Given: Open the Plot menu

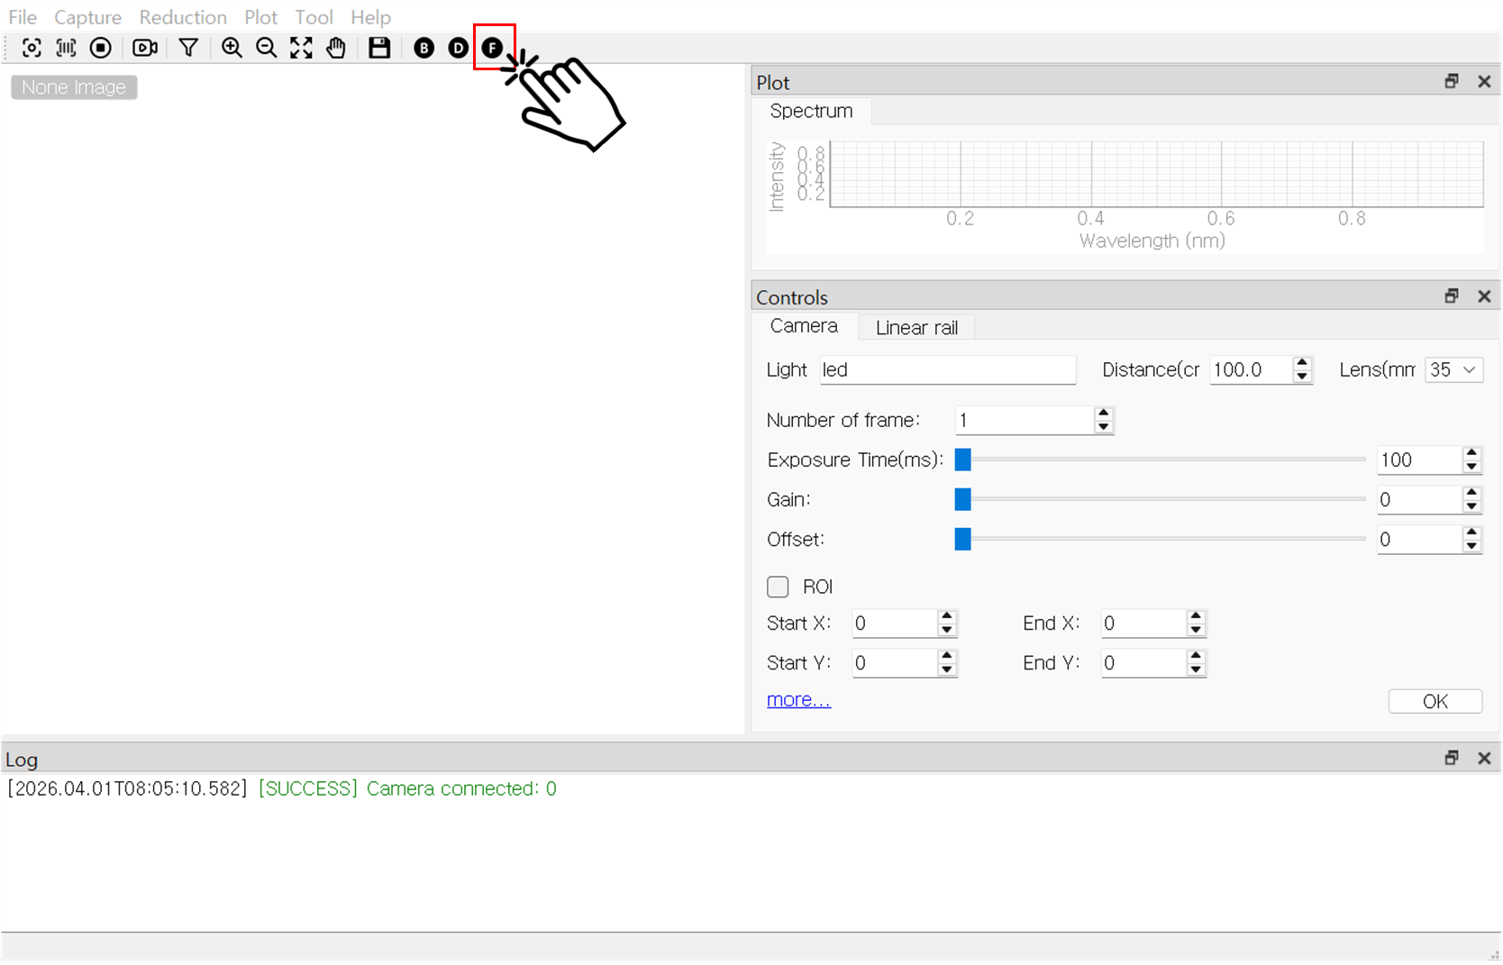Looking at the screenshot, I should click(260, 17).
